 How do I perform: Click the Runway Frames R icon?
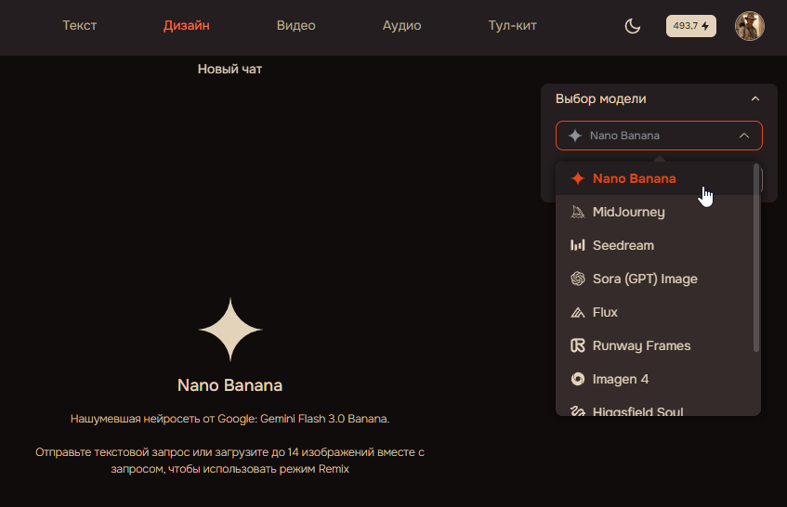tap(578, 345)
